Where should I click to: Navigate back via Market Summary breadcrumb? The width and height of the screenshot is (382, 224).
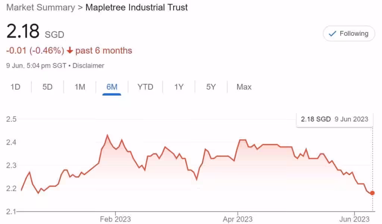(41, 7)
